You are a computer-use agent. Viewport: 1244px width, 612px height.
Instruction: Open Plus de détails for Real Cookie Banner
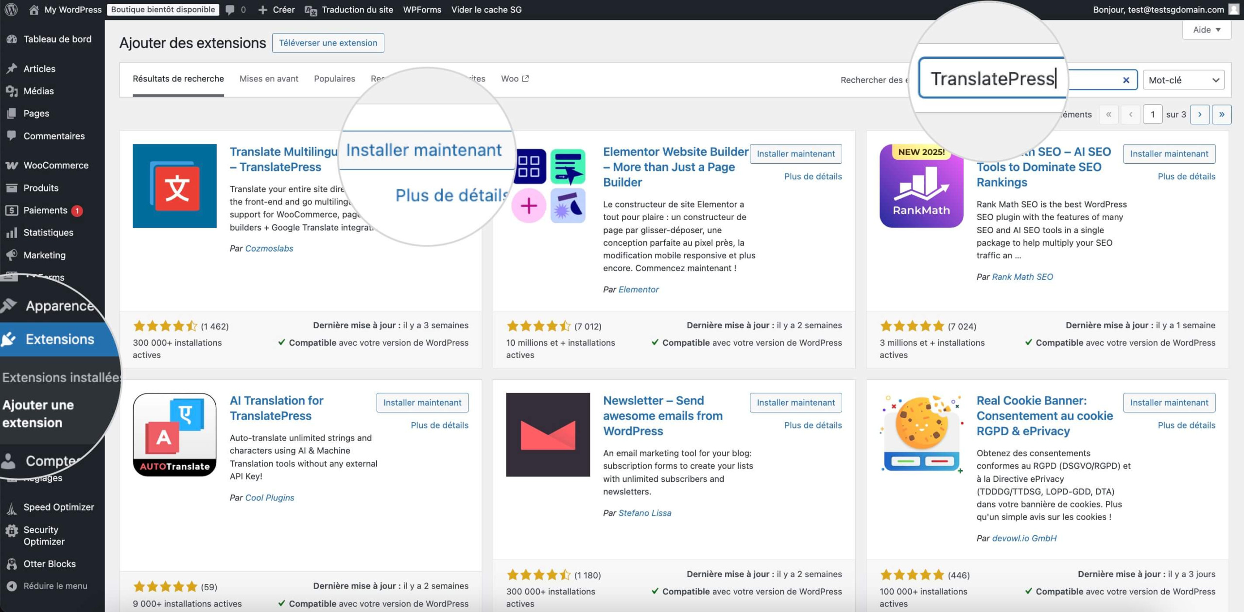pyautogui.click(x=1186, y=425)
